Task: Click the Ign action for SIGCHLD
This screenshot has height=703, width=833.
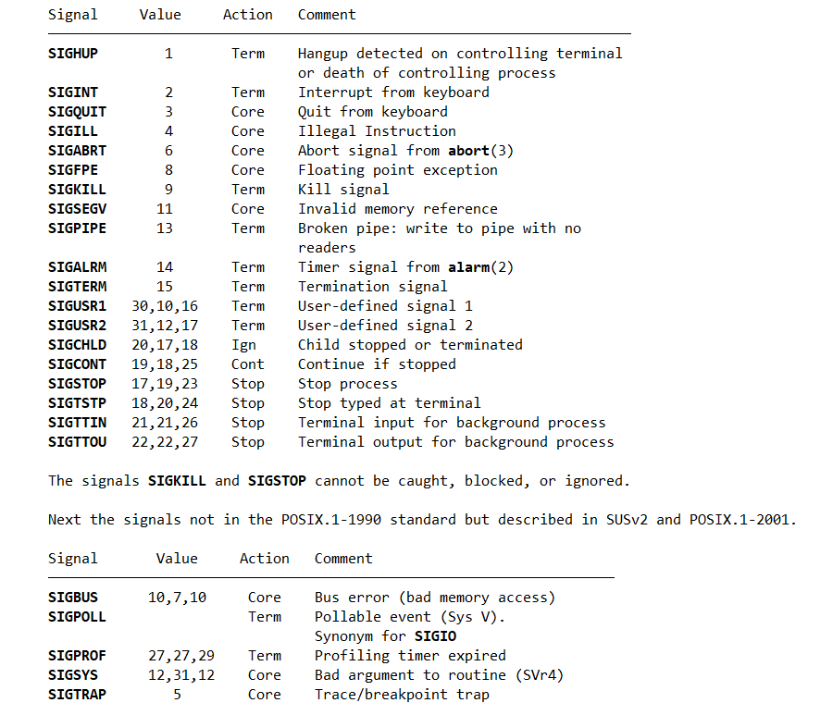Action: pos(243,345)
